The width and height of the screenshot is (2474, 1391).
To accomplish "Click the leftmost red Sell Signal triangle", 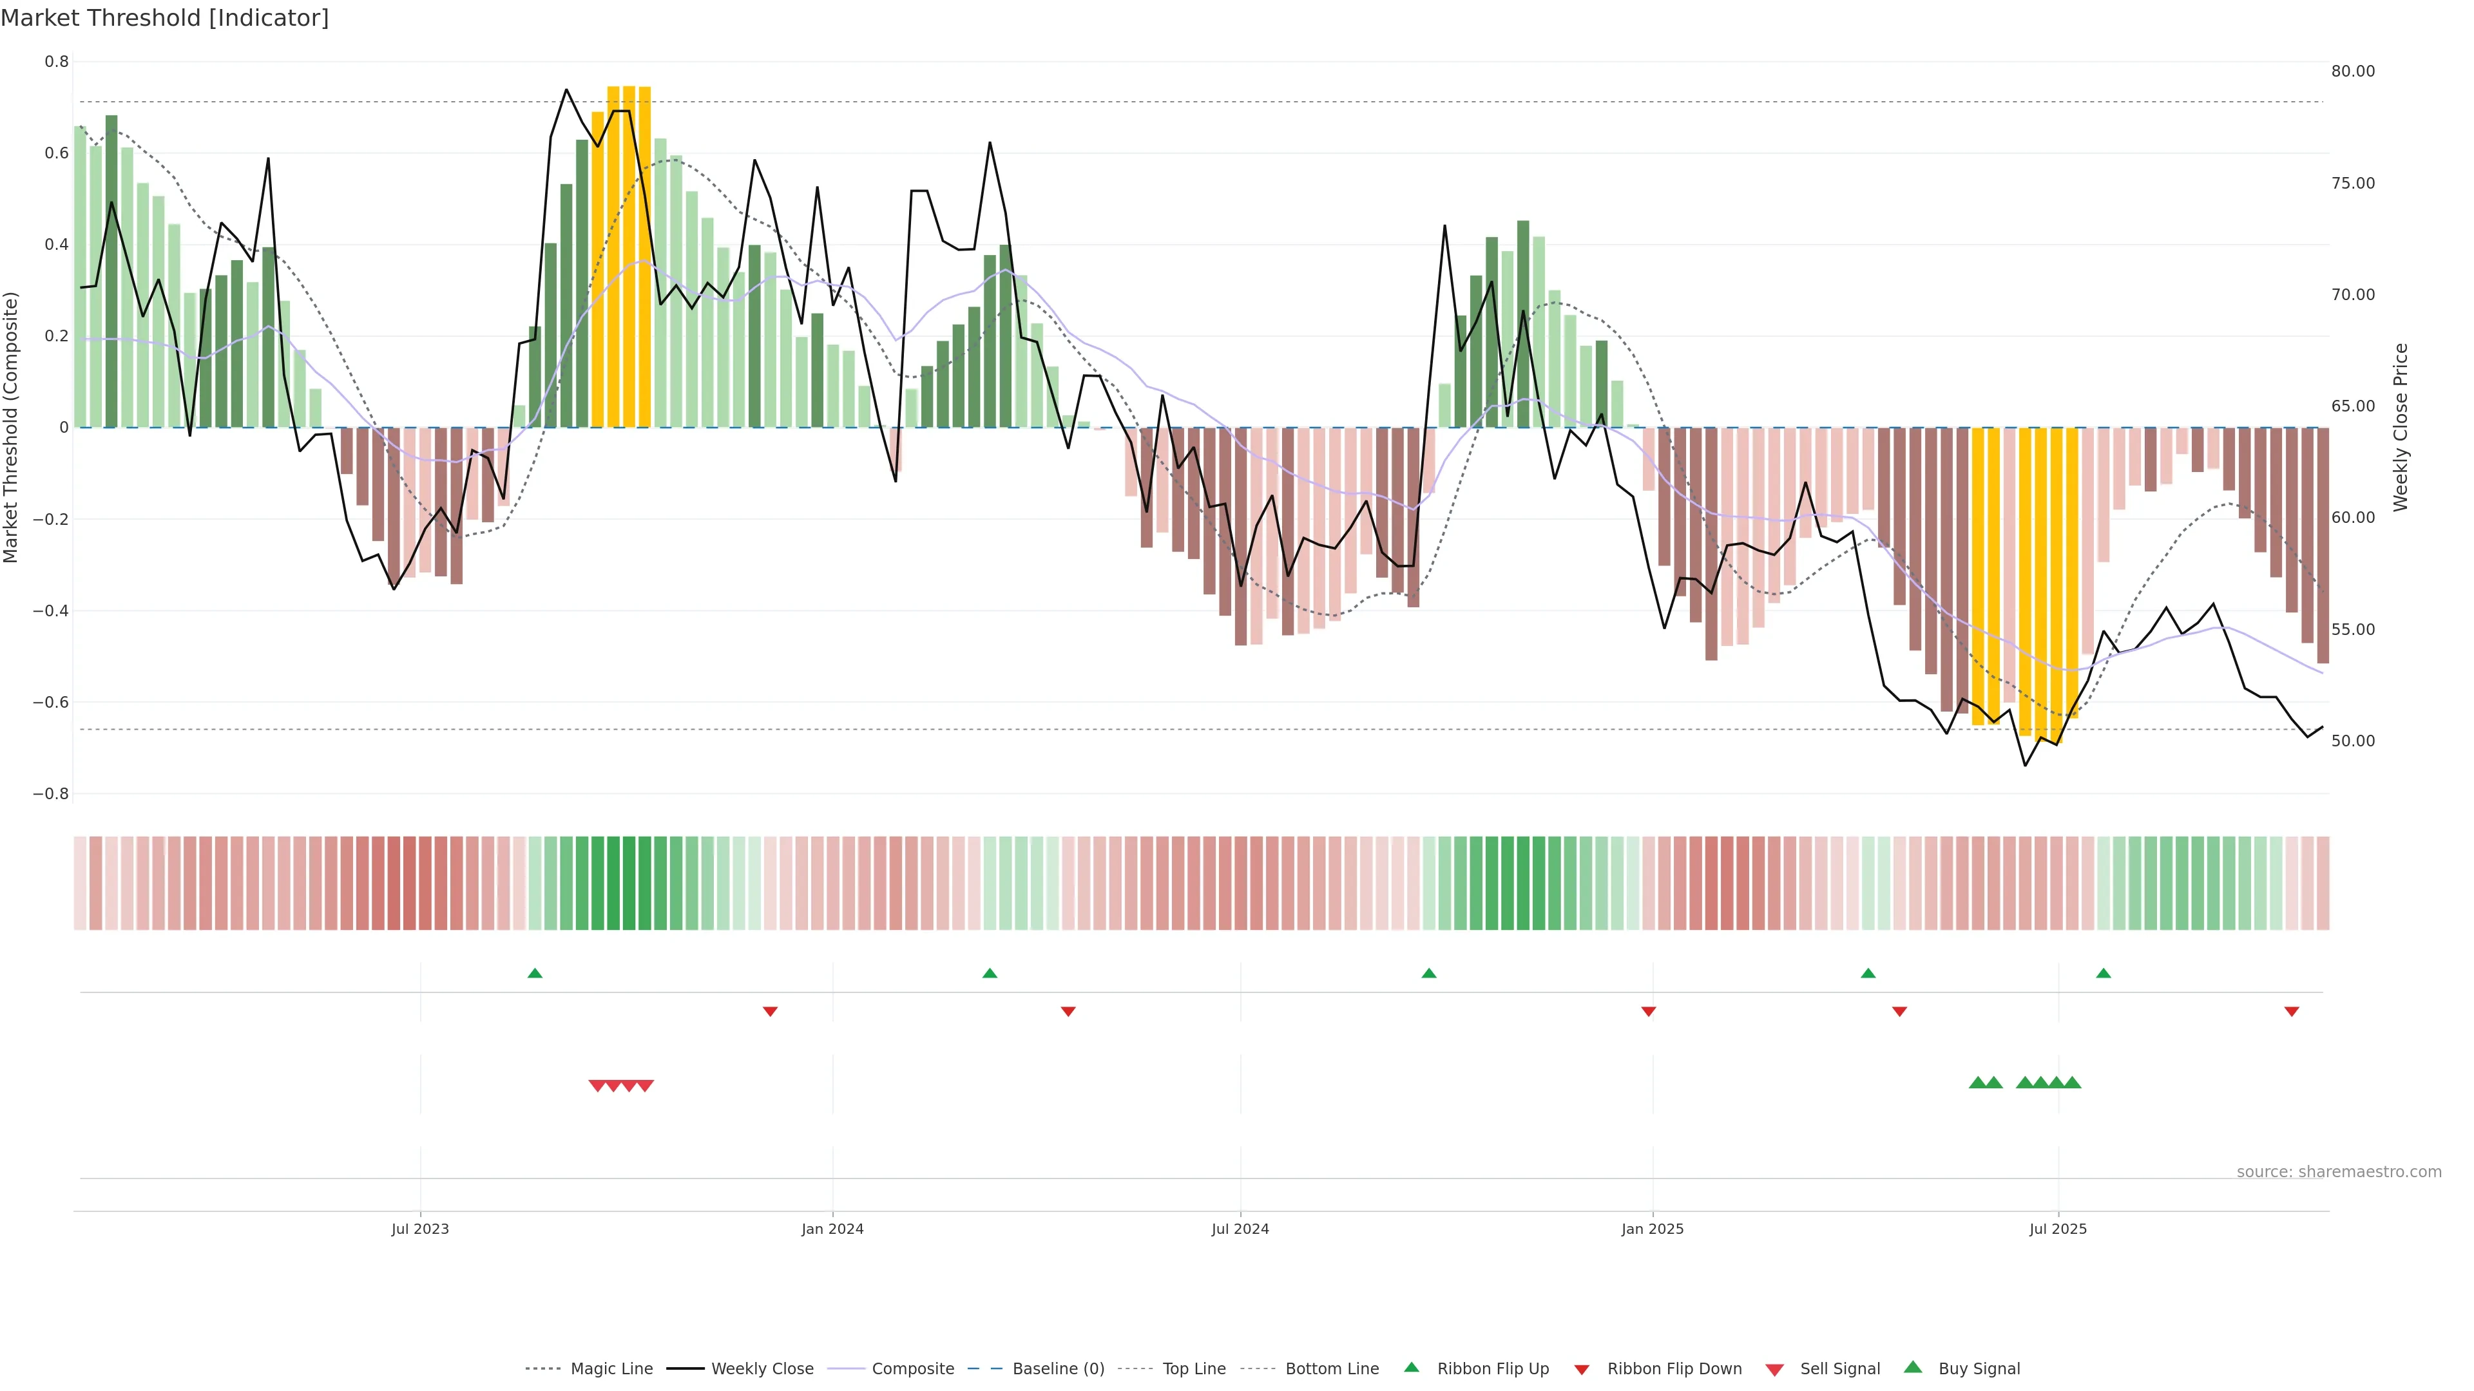I will (597, 1086).
